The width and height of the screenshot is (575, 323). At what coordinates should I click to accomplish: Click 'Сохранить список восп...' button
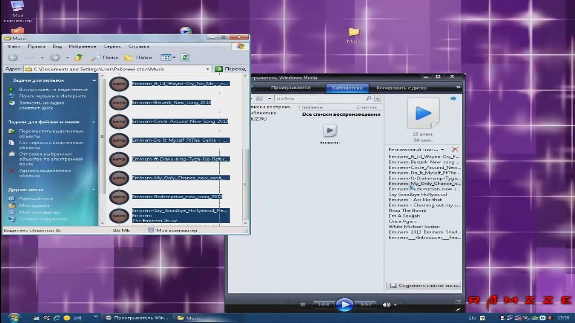point(425,286)
